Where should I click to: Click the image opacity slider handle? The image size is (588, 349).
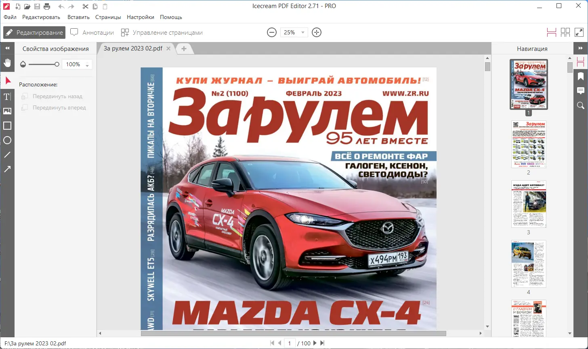point(57,64)
